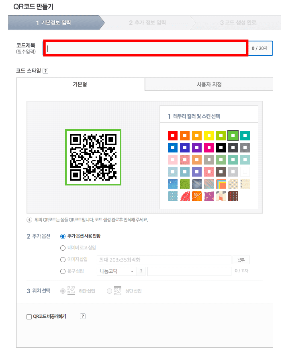This screenshot has height=352, width=282.
Task: Switch to the 사용자 지정 tab
Action: (209, 84)
